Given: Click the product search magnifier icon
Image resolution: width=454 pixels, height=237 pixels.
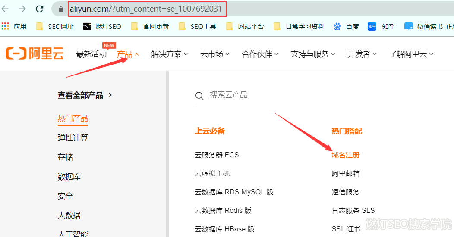Looking at the screenshot, I should pyautogui.click(x=199, y=96).
